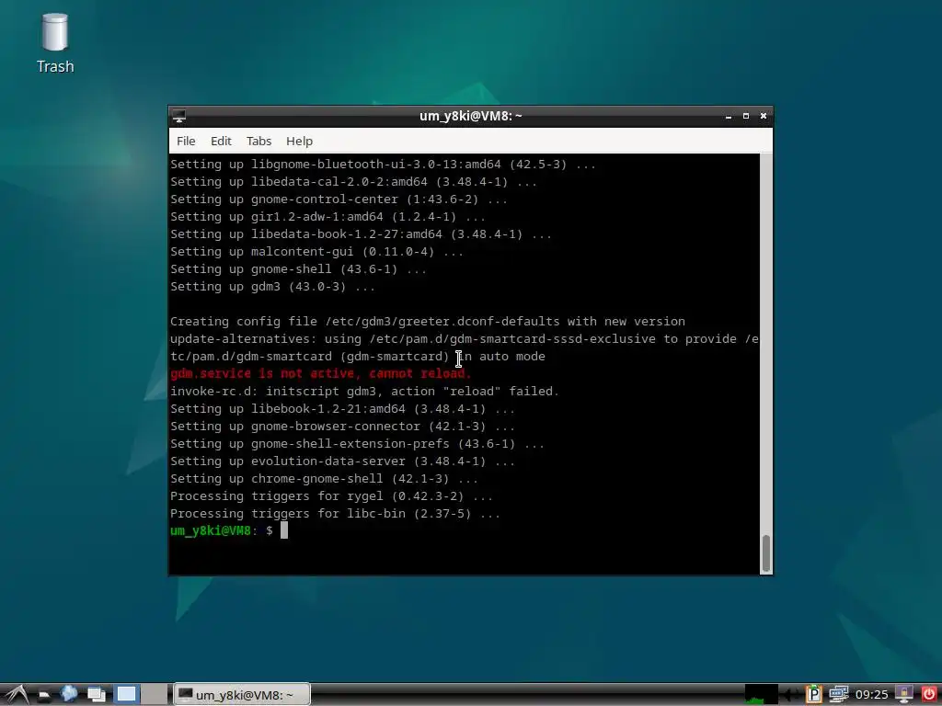Click the 'invoke-rc.d: initscript gdm3' line

point(364,391)
